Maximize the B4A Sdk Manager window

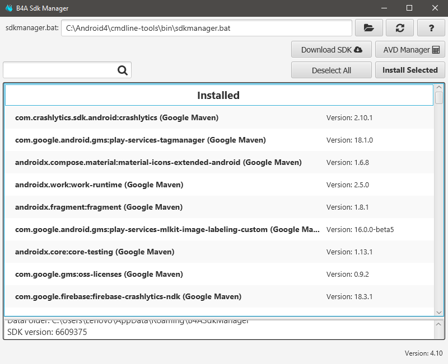pos(409,8)
